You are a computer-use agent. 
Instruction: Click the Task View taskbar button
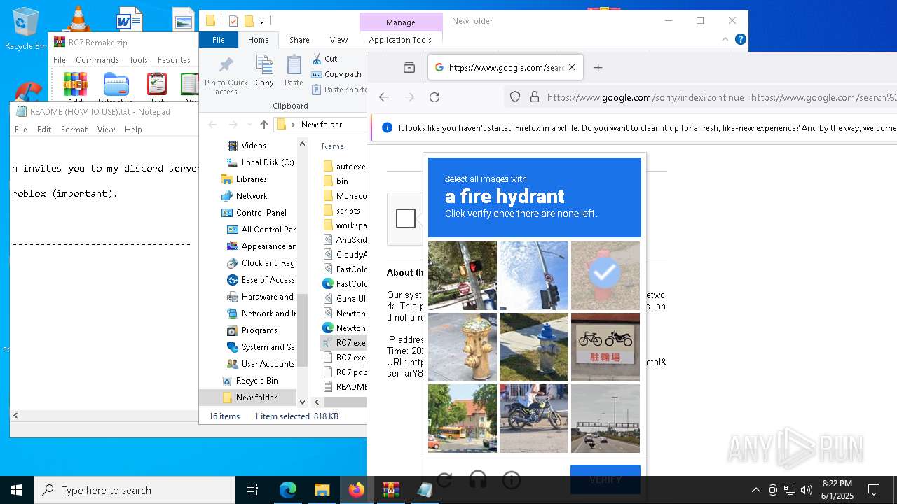click(252, 490)
